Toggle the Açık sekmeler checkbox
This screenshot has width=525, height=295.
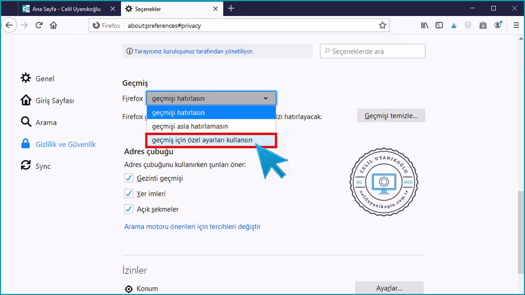(129, 209)
